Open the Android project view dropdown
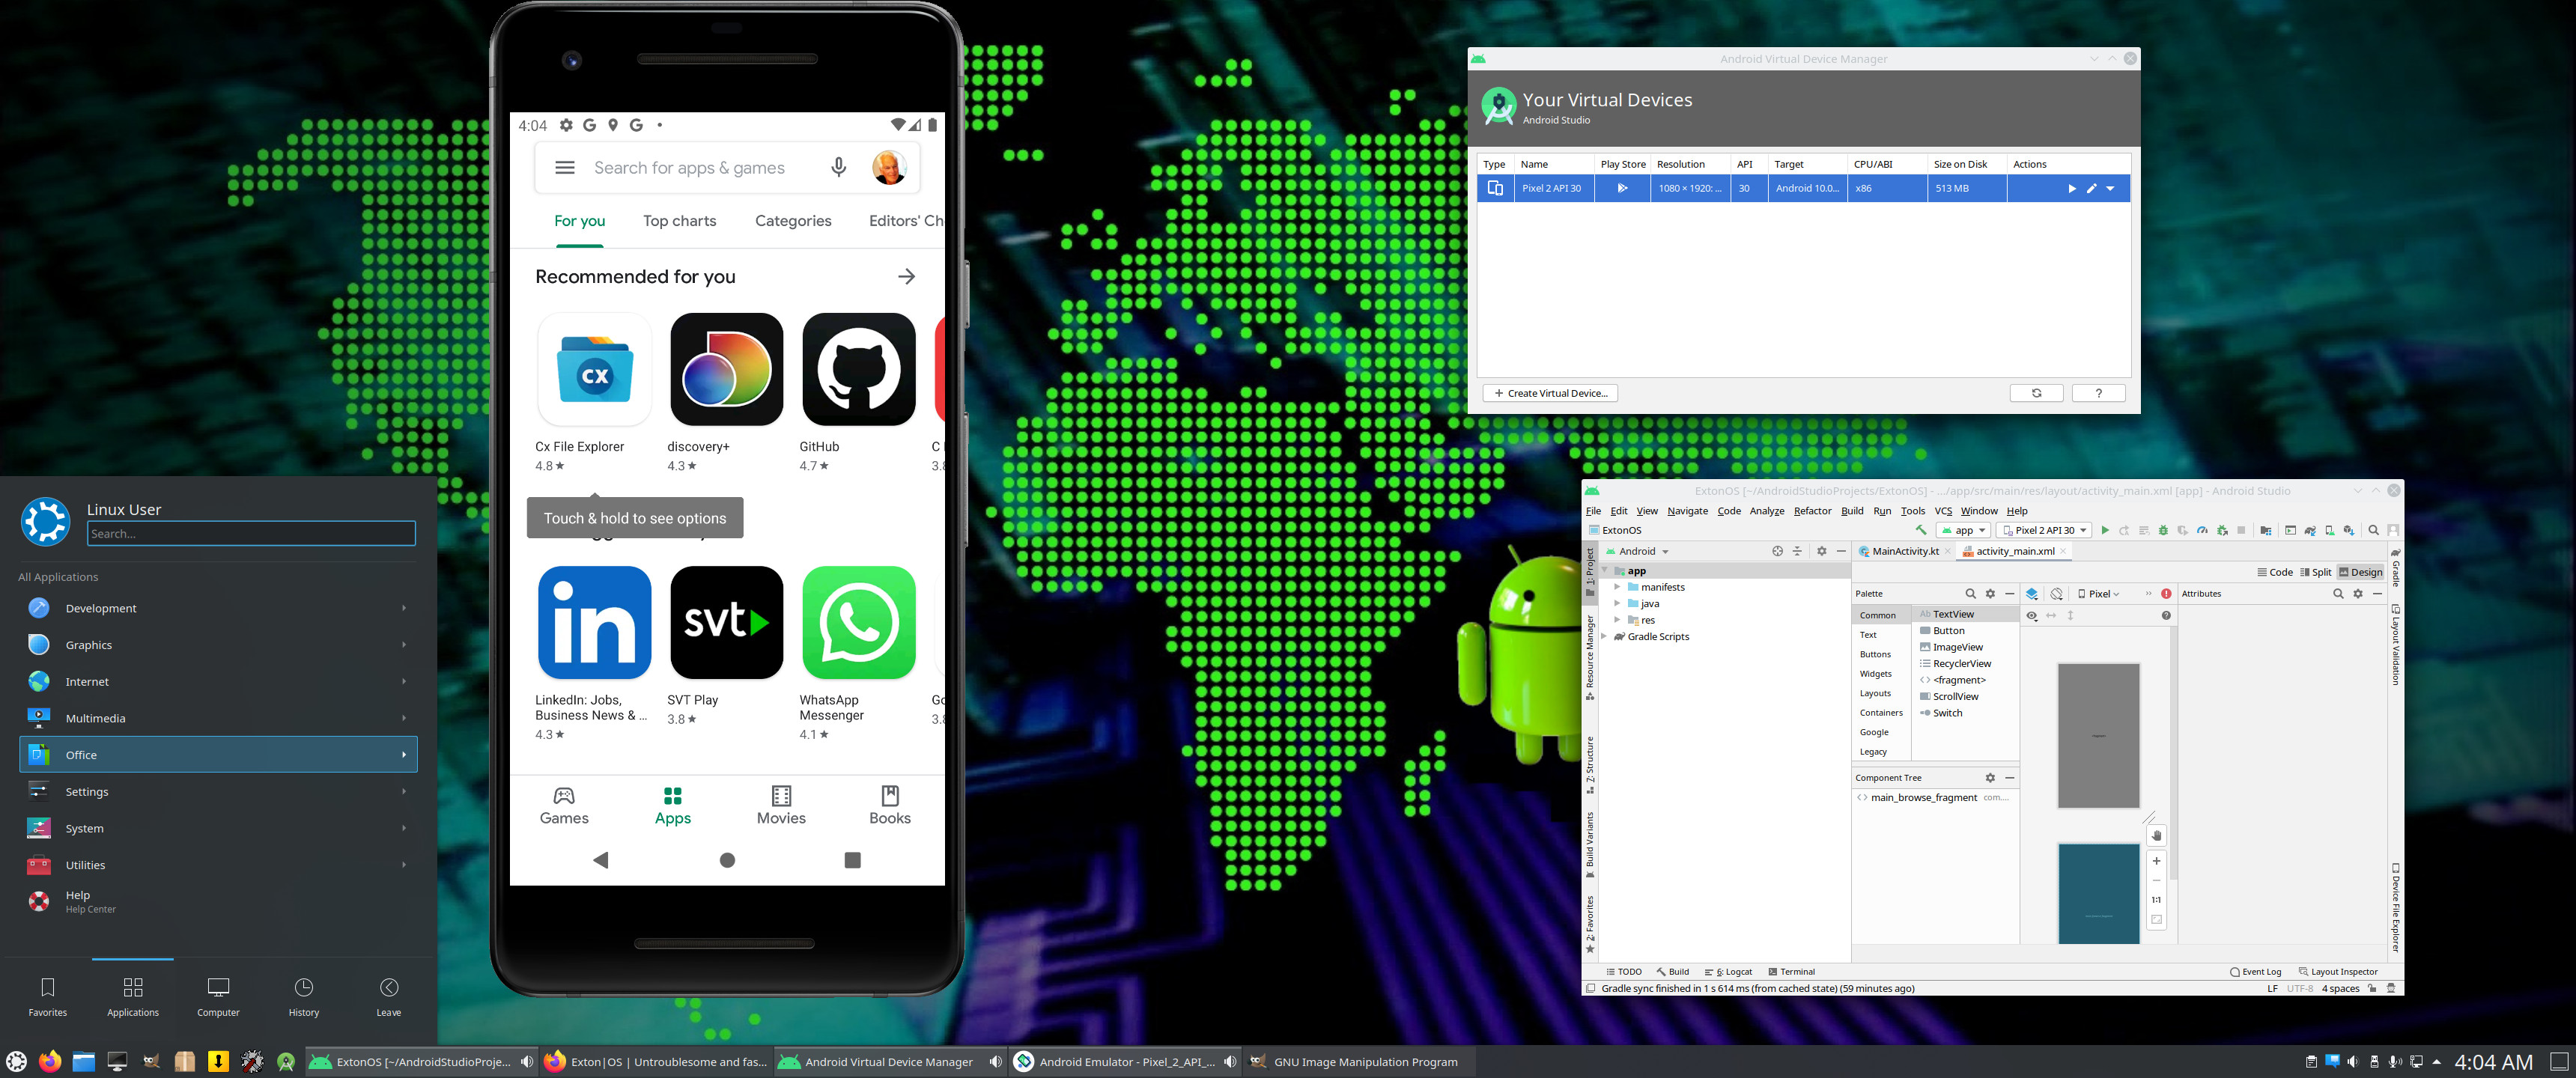 pos(1637,551)
